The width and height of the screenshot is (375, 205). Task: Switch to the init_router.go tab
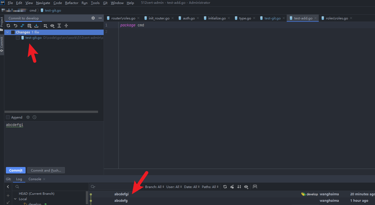pyautogui.click(x=159, y=18)
